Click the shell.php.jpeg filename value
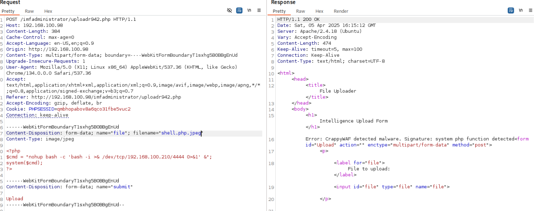Viewport: 534px width, 211px height. (x=181, y=133)
